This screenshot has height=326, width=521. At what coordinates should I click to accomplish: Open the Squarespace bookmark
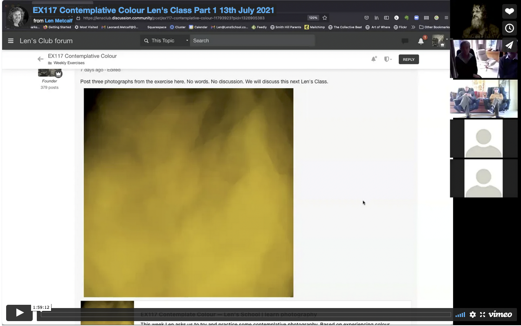pyautogui.click(x=157, y=27)
